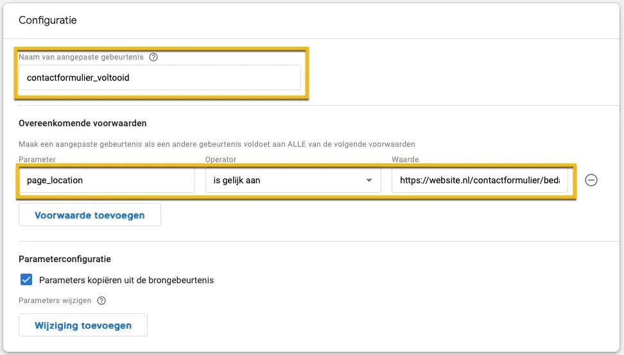The width and height of the screenshot is (624, 355).
Task: Click the Operator dropdown arrow
Action: point(369,181)
